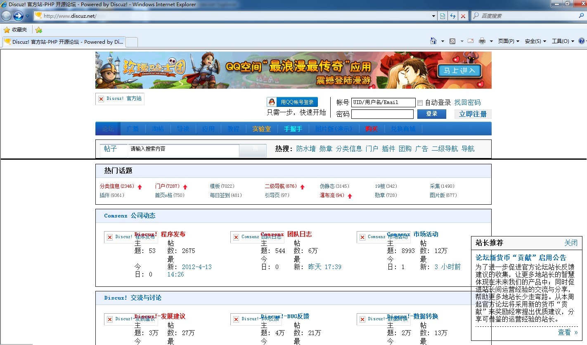
Task: Select 手握手 in the navigation bar
Action: pos(293,129)
